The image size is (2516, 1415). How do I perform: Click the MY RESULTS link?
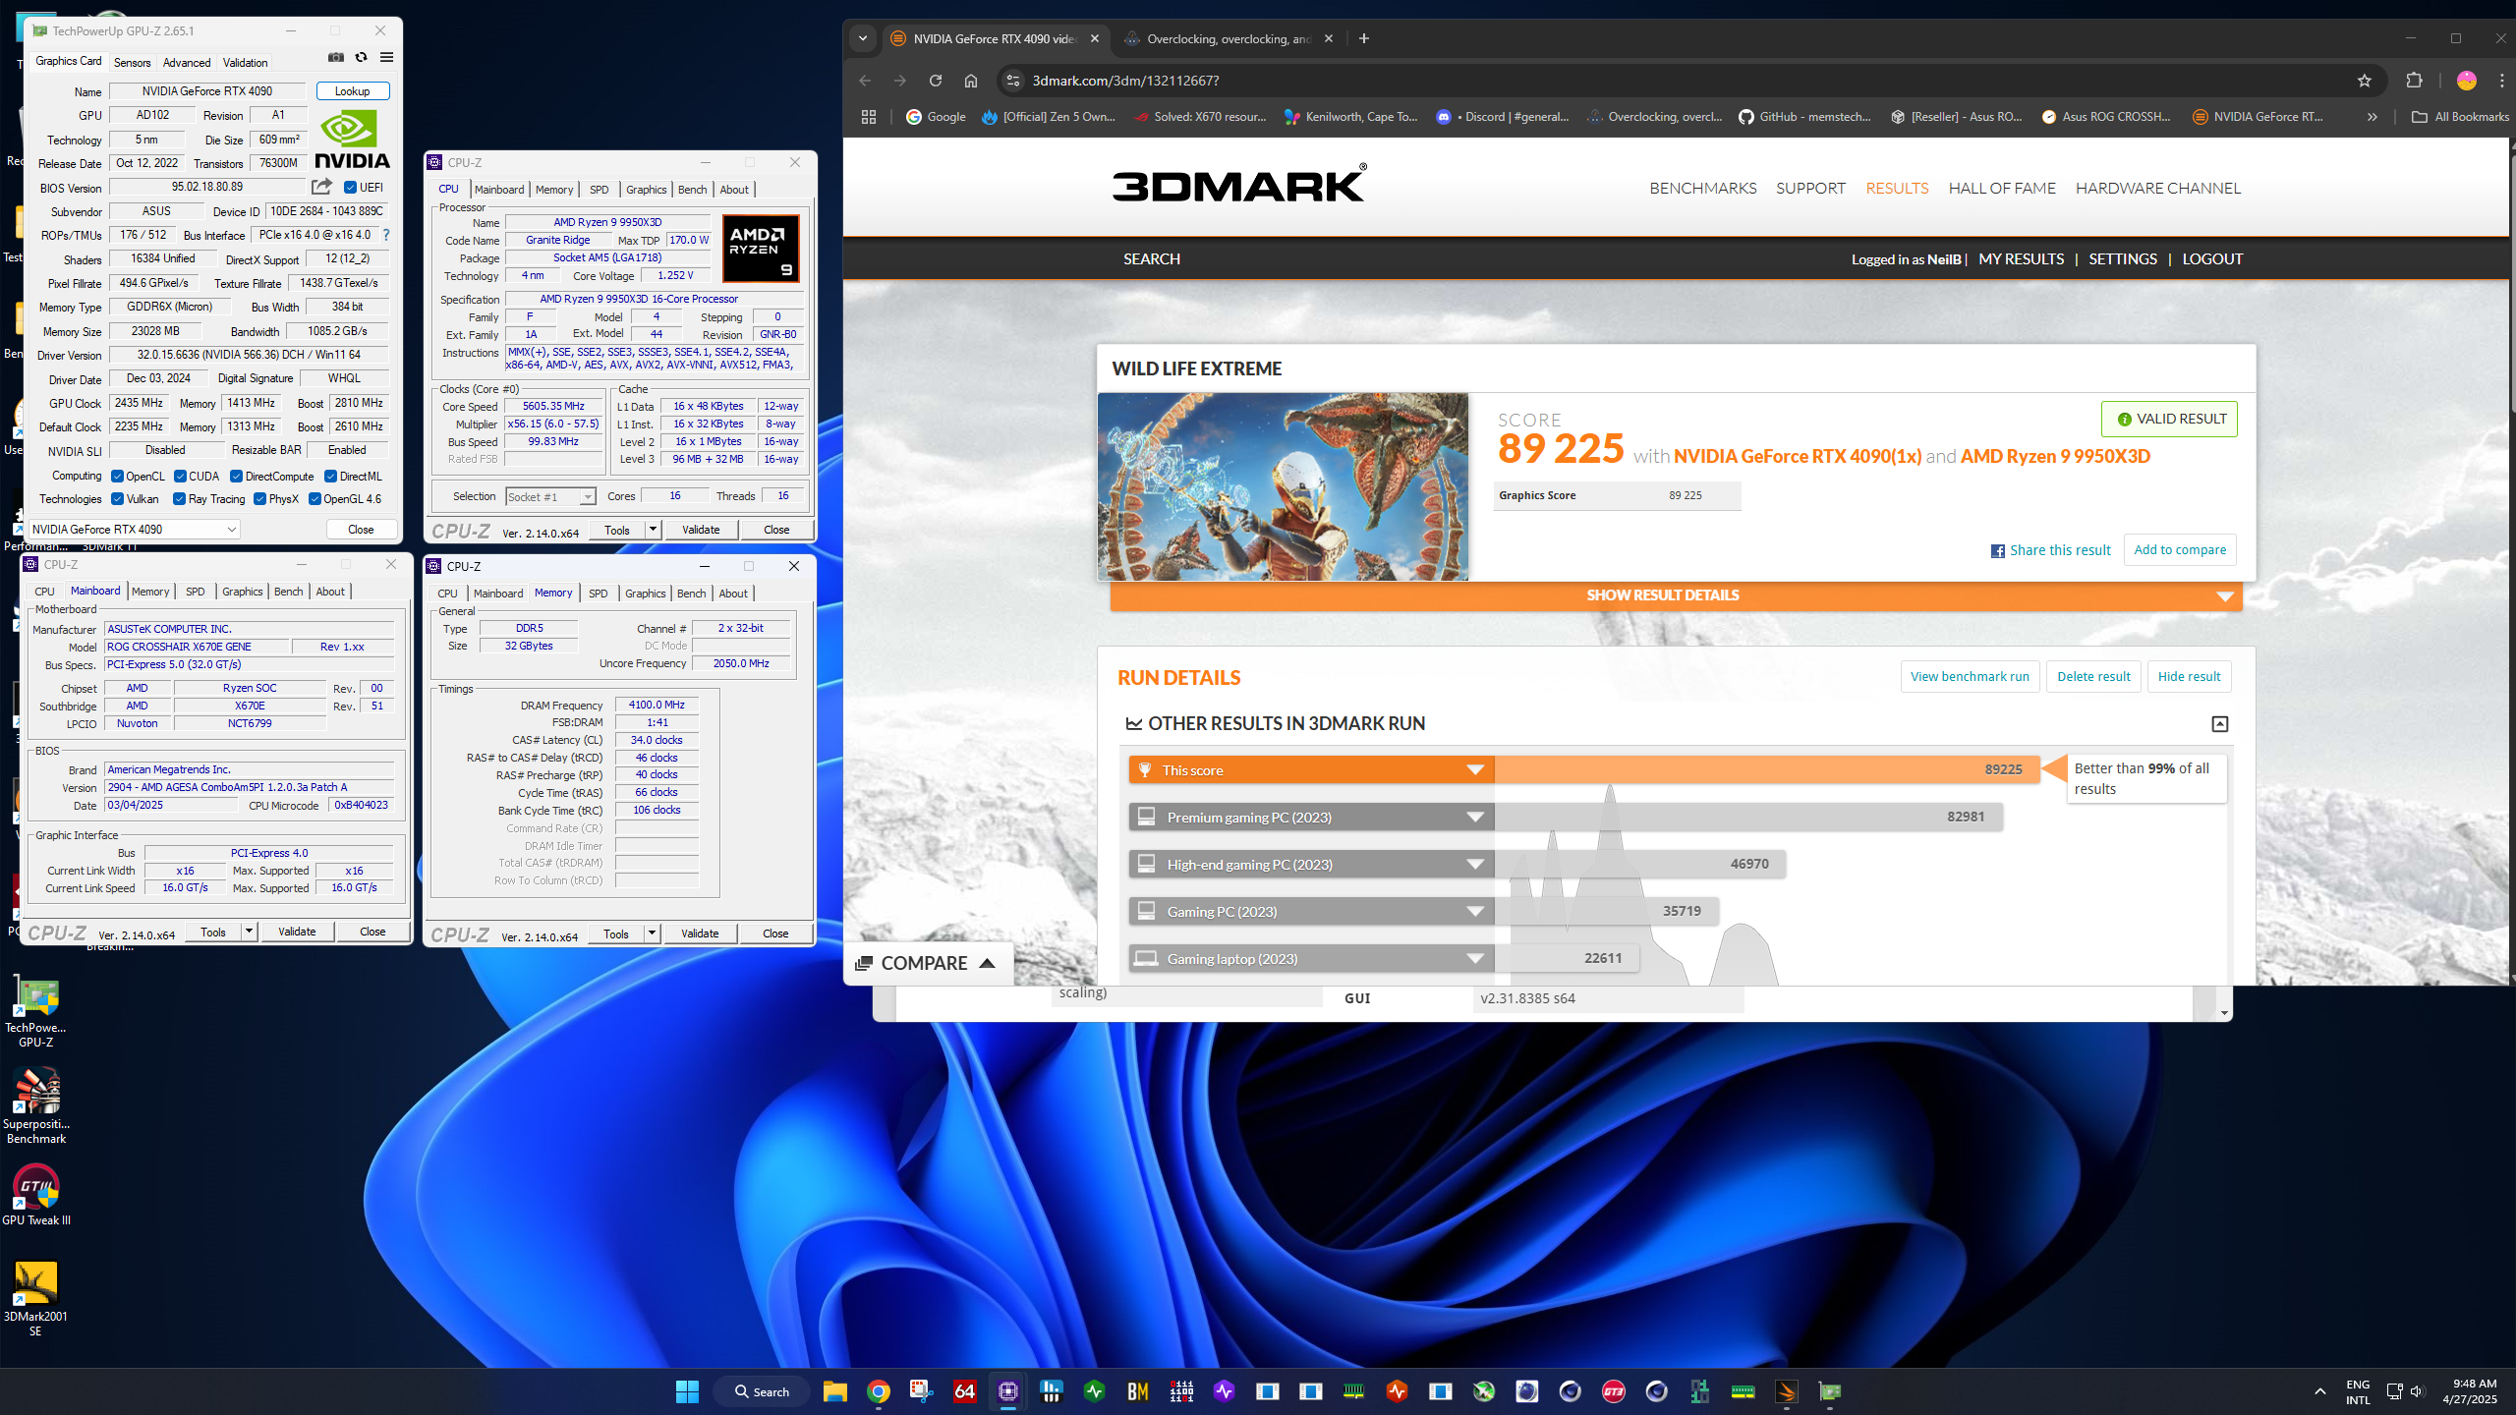[2021, 259]
